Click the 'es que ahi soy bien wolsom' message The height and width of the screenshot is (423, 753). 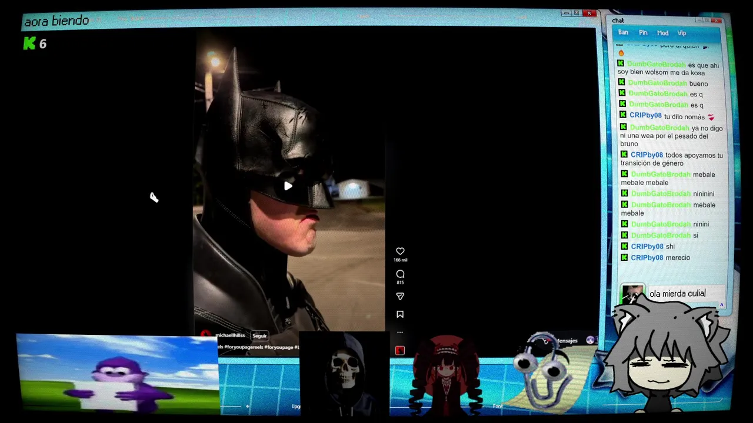pos(668,69)
